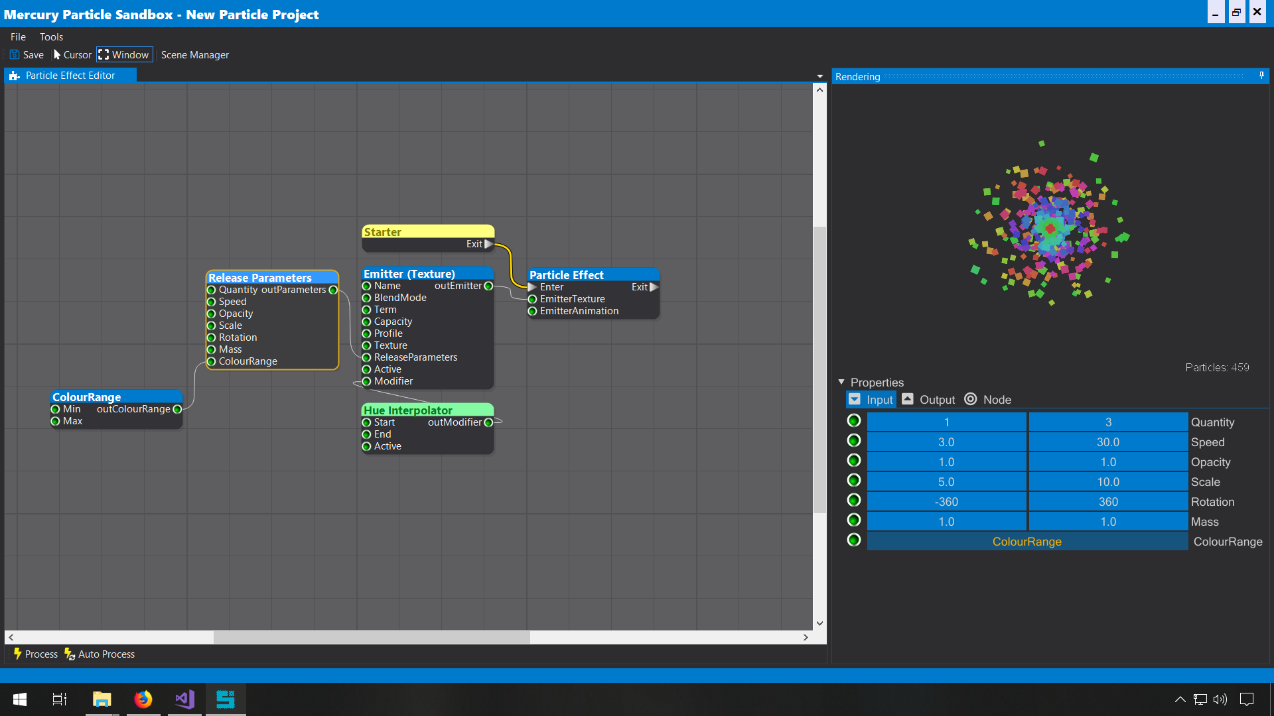Open Visual Studio from the taskbar

[184, 699]
